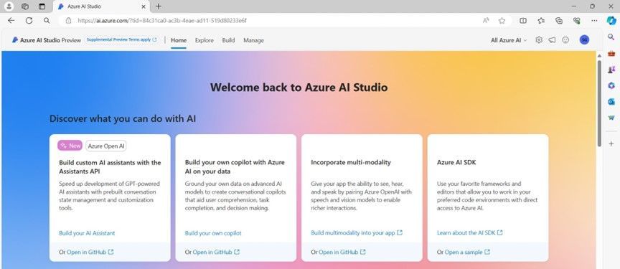
Task: Open the browser settings and more menu
Action: (x=594, y=21)
